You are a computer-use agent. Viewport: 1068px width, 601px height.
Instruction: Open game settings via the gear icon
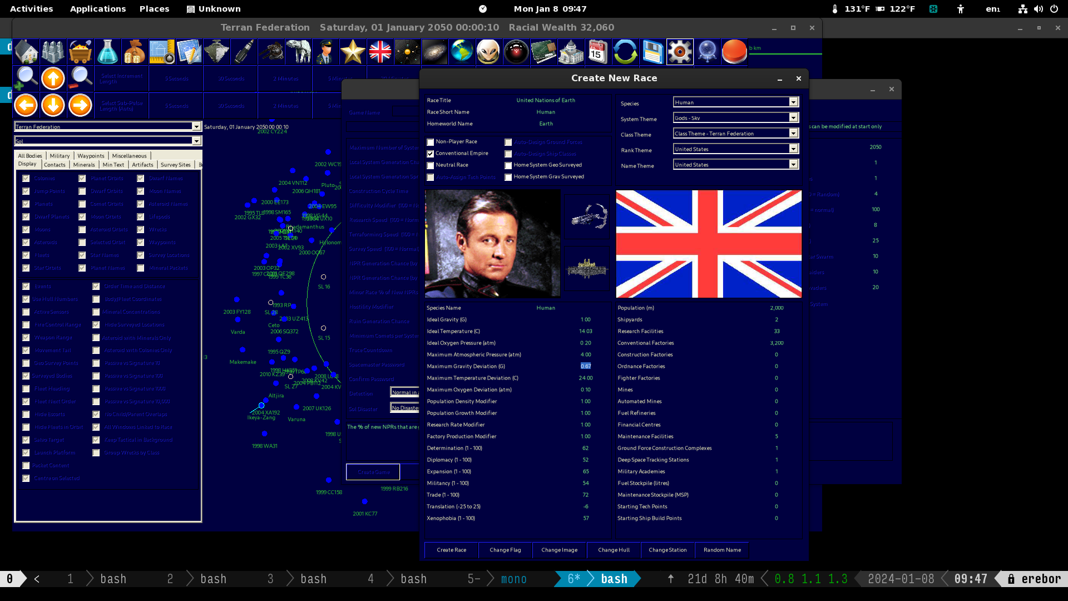[x=680, y=52]
